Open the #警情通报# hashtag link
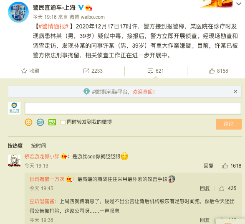 [53, 26]
